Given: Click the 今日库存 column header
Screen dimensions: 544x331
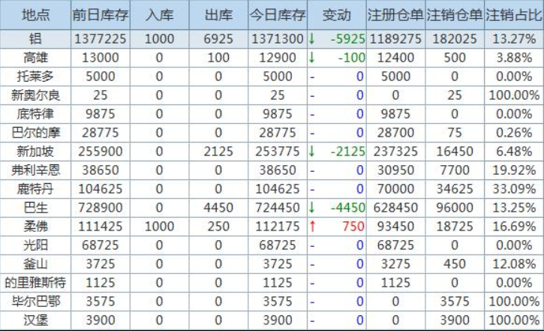Looking at the screenshot, I should pos(278,15).
